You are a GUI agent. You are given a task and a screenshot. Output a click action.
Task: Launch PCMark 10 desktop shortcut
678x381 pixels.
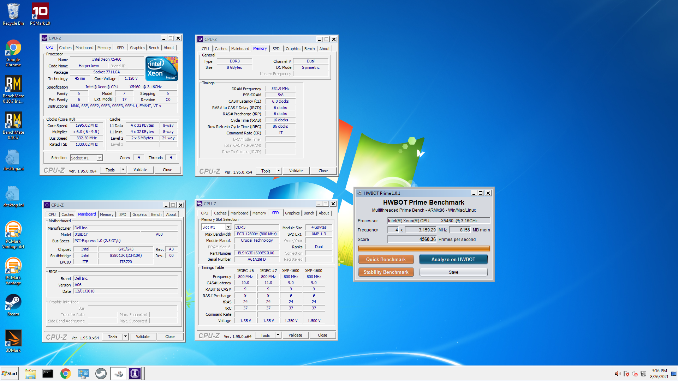40,14
